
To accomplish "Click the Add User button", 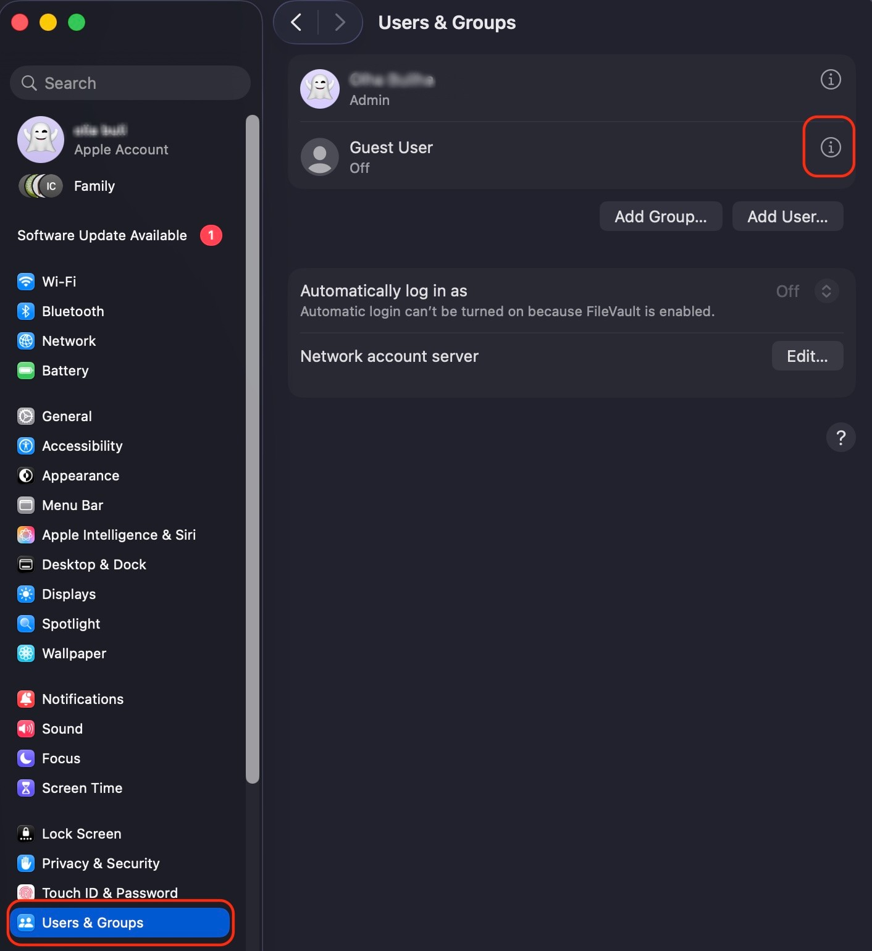I will tap(787, 216).
